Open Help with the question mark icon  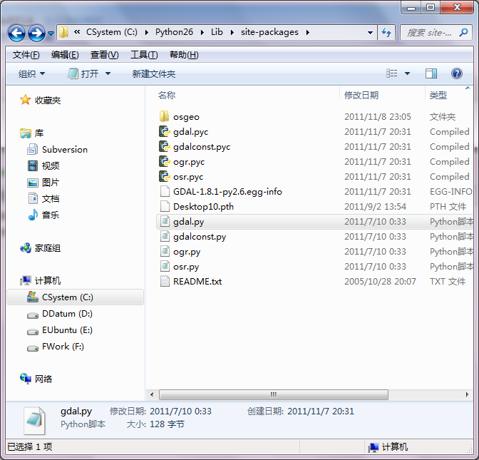click(x=457, y=73)
